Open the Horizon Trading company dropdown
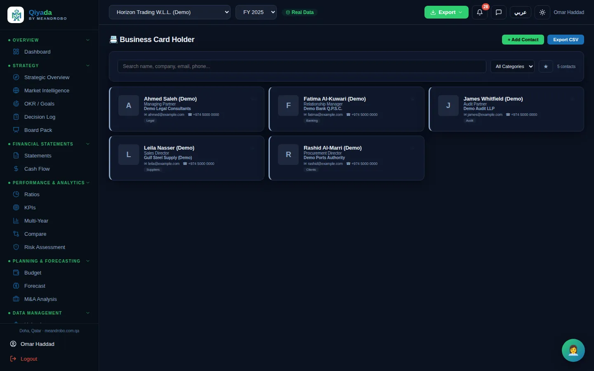This screenshot has height=371, width=594. coord(170,12)
